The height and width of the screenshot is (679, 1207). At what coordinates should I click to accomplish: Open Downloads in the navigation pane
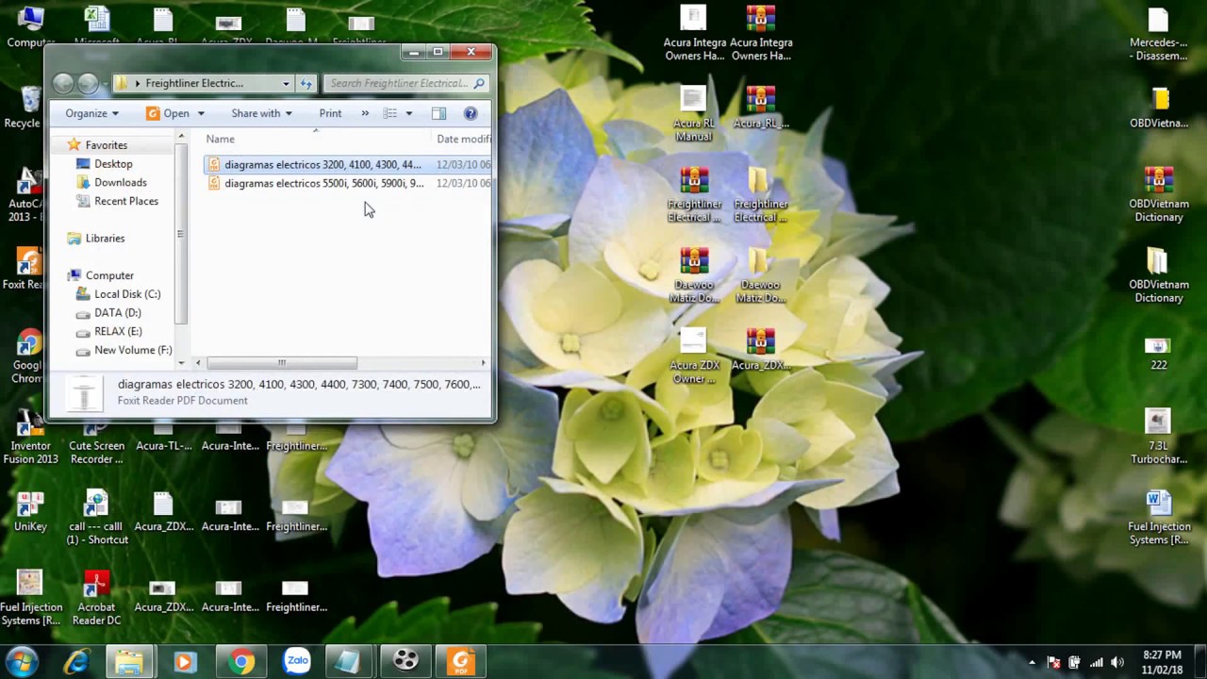(x=120, y=182)
